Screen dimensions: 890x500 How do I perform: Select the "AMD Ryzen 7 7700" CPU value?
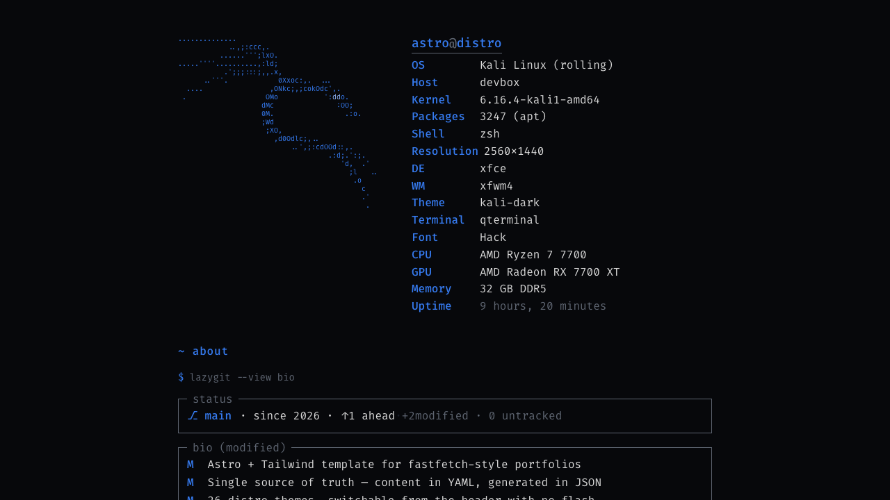click(533, 255)
